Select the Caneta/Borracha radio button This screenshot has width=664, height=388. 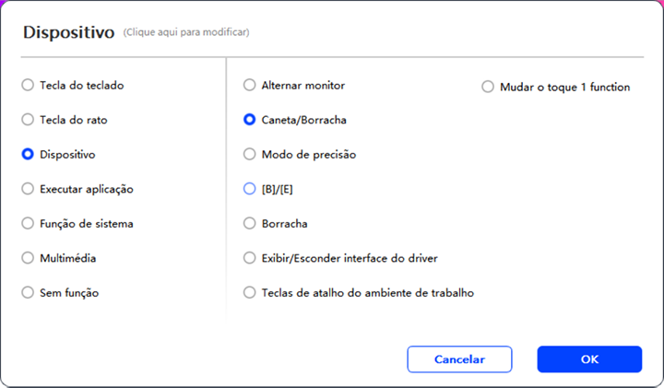coord(249,120)
